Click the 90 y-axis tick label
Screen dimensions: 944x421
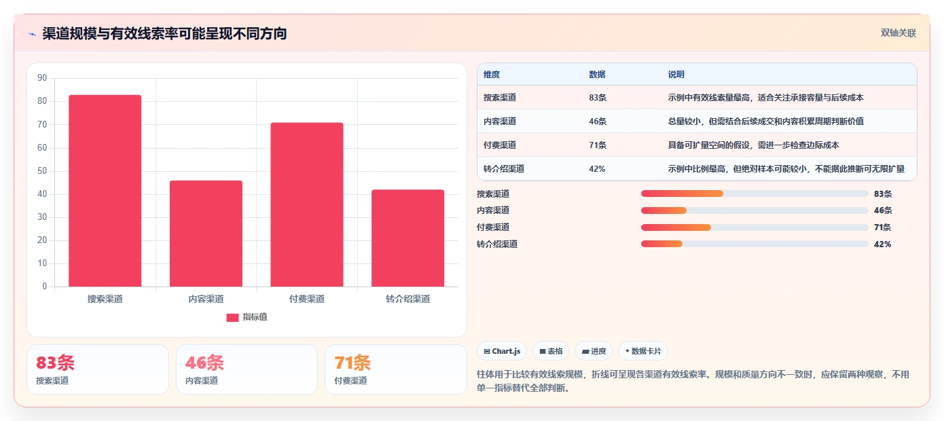point(42,78)
